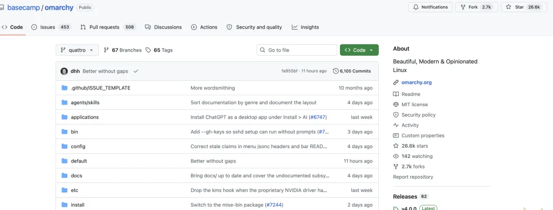Open the config folder

[78, 146]
